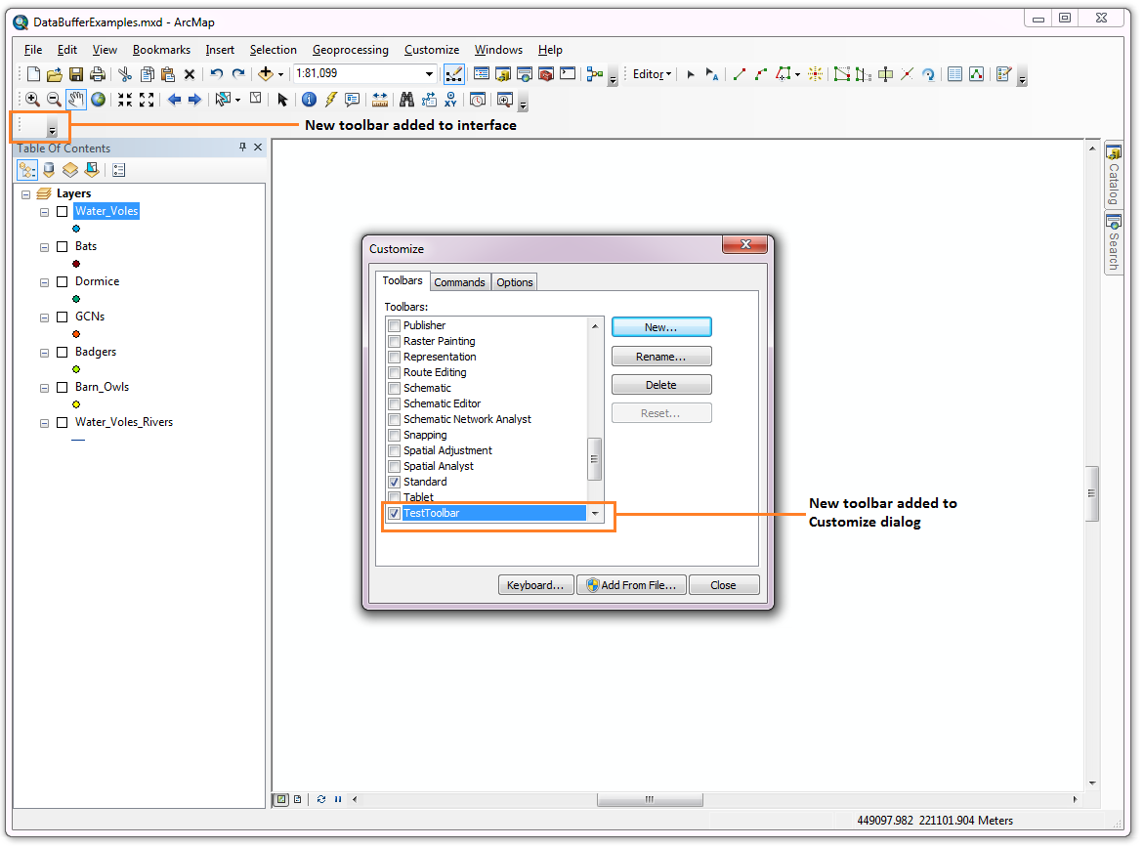Click the Save map icon

[x=76, y=73]
